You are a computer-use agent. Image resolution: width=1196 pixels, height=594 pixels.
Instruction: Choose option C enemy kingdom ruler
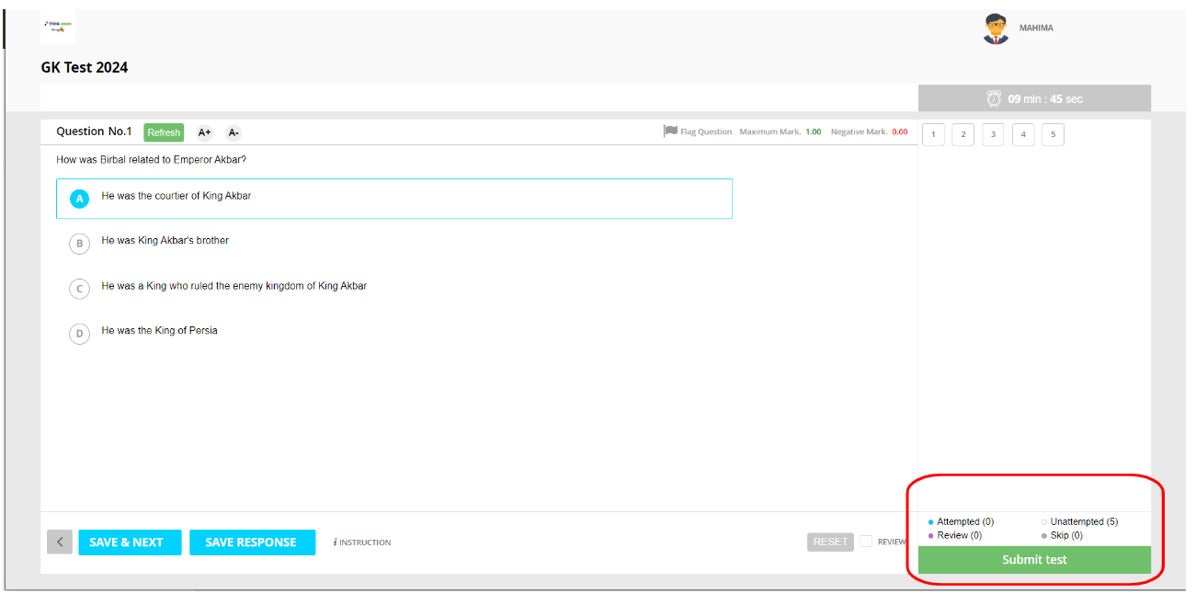[x=80, y=289]
